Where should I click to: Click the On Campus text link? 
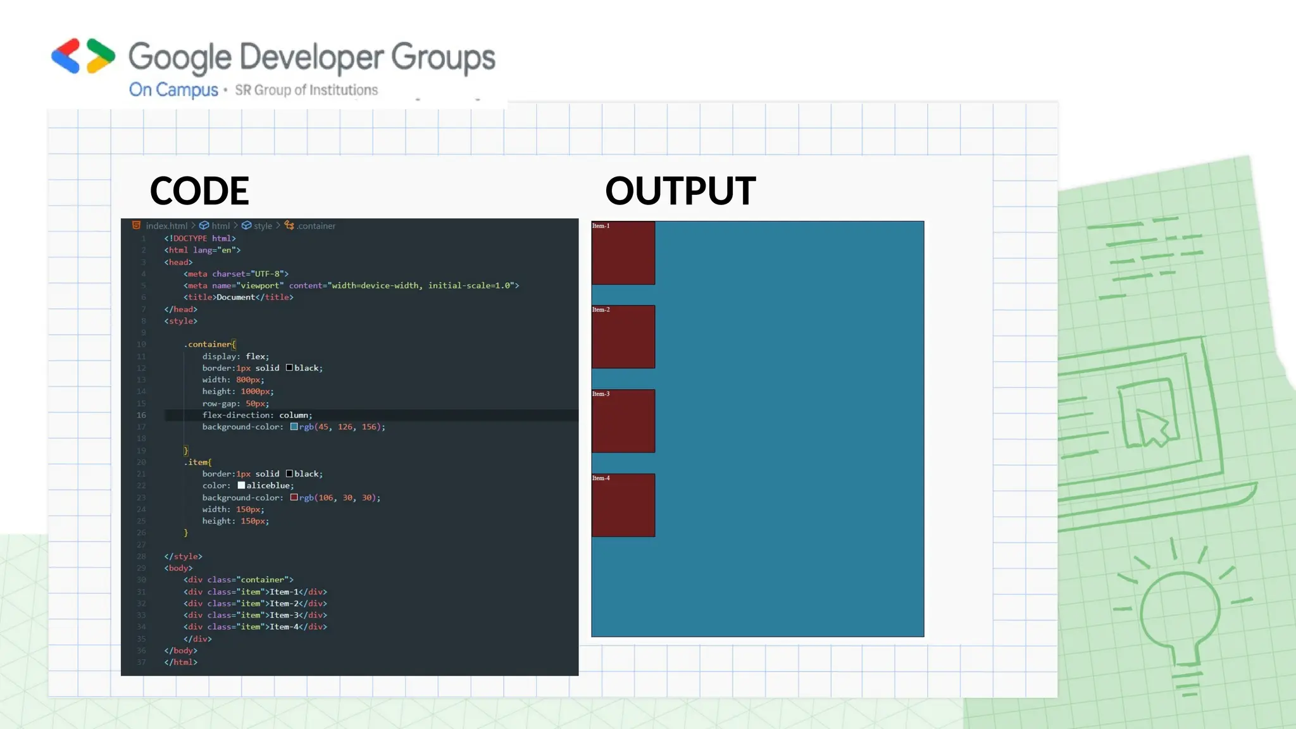(173, 90)
